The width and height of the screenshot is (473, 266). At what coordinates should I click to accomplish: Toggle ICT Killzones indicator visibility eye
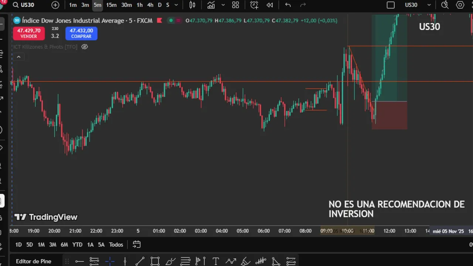click(85, 47)
